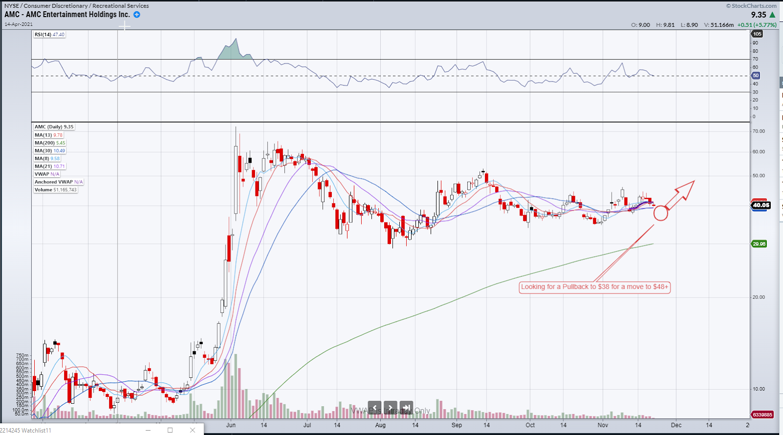This screenshot has height=435, width=783.
Task: Select the MA(200) legend entry
Action: (49, 143)
